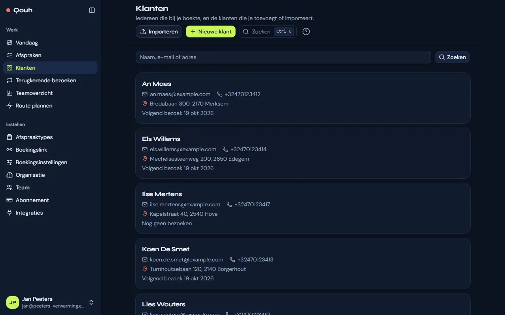Go to Afspraken in the sidebar
The width and height of the screenshot is (505, 315).
pyautogui.click(x=50, y=55)
